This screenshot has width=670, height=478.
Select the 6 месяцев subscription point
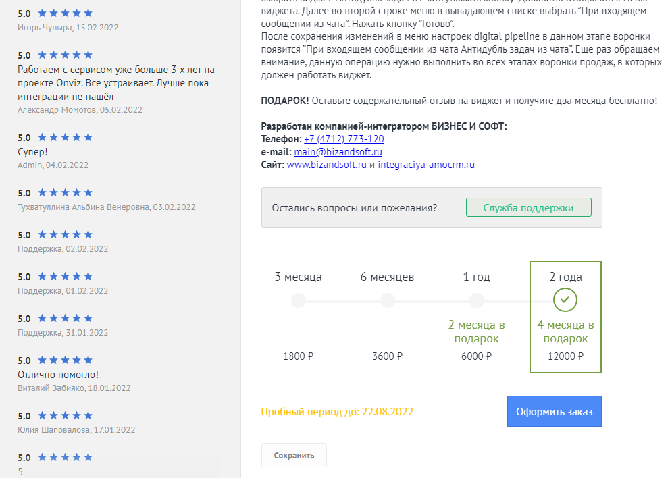click(x=388, y=300)
